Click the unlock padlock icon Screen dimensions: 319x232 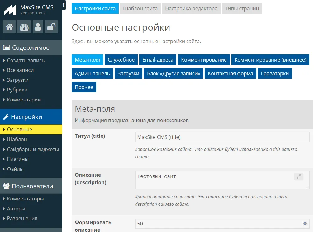51,27
